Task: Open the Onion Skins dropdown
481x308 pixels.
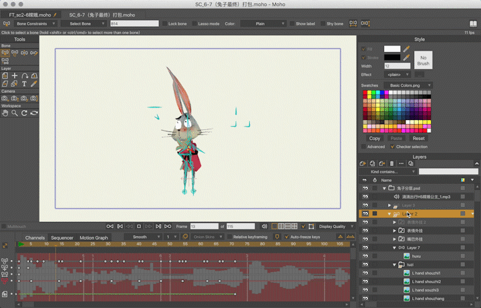Action: pos(206,237)
